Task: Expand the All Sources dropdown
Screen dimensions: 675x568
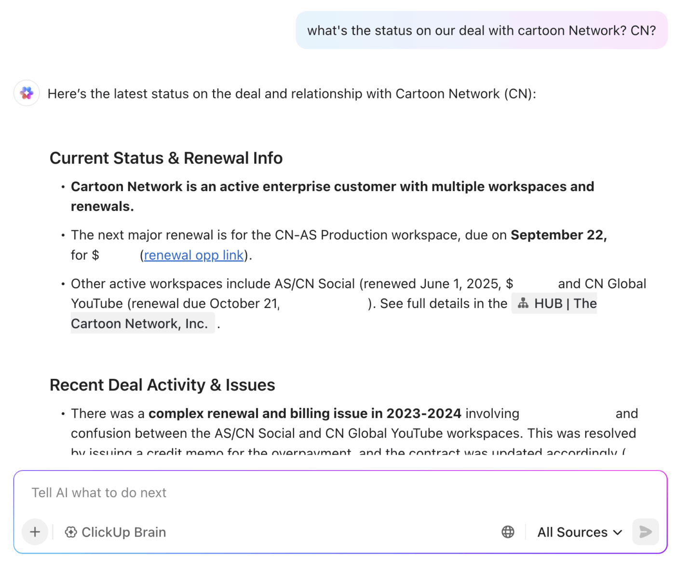Action: click(x=580, y=532)
